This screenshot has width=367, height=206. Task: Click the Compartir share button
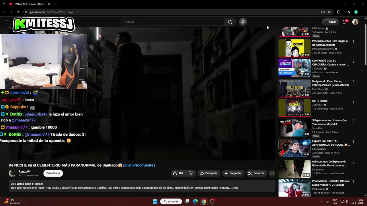[209, 173]
